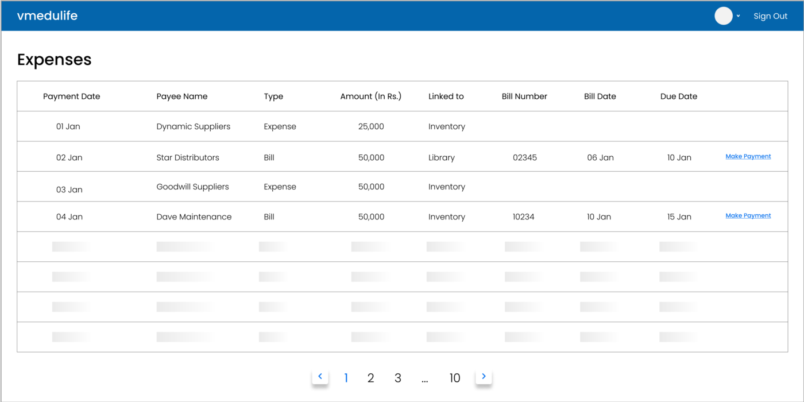The height and width of the screenshot is (402, 804).
Task: Click the Payee Name column header
Action: [182, 96]
